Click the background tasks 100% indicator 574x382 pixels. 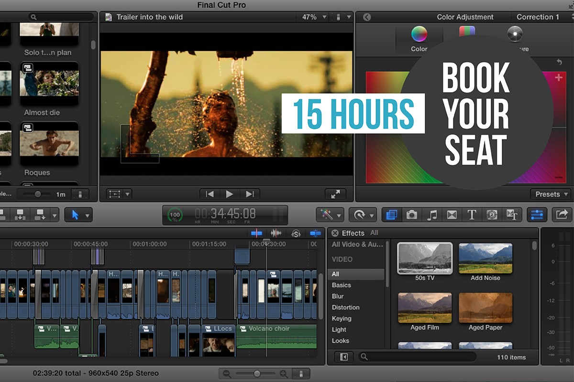tap(175, 215)
